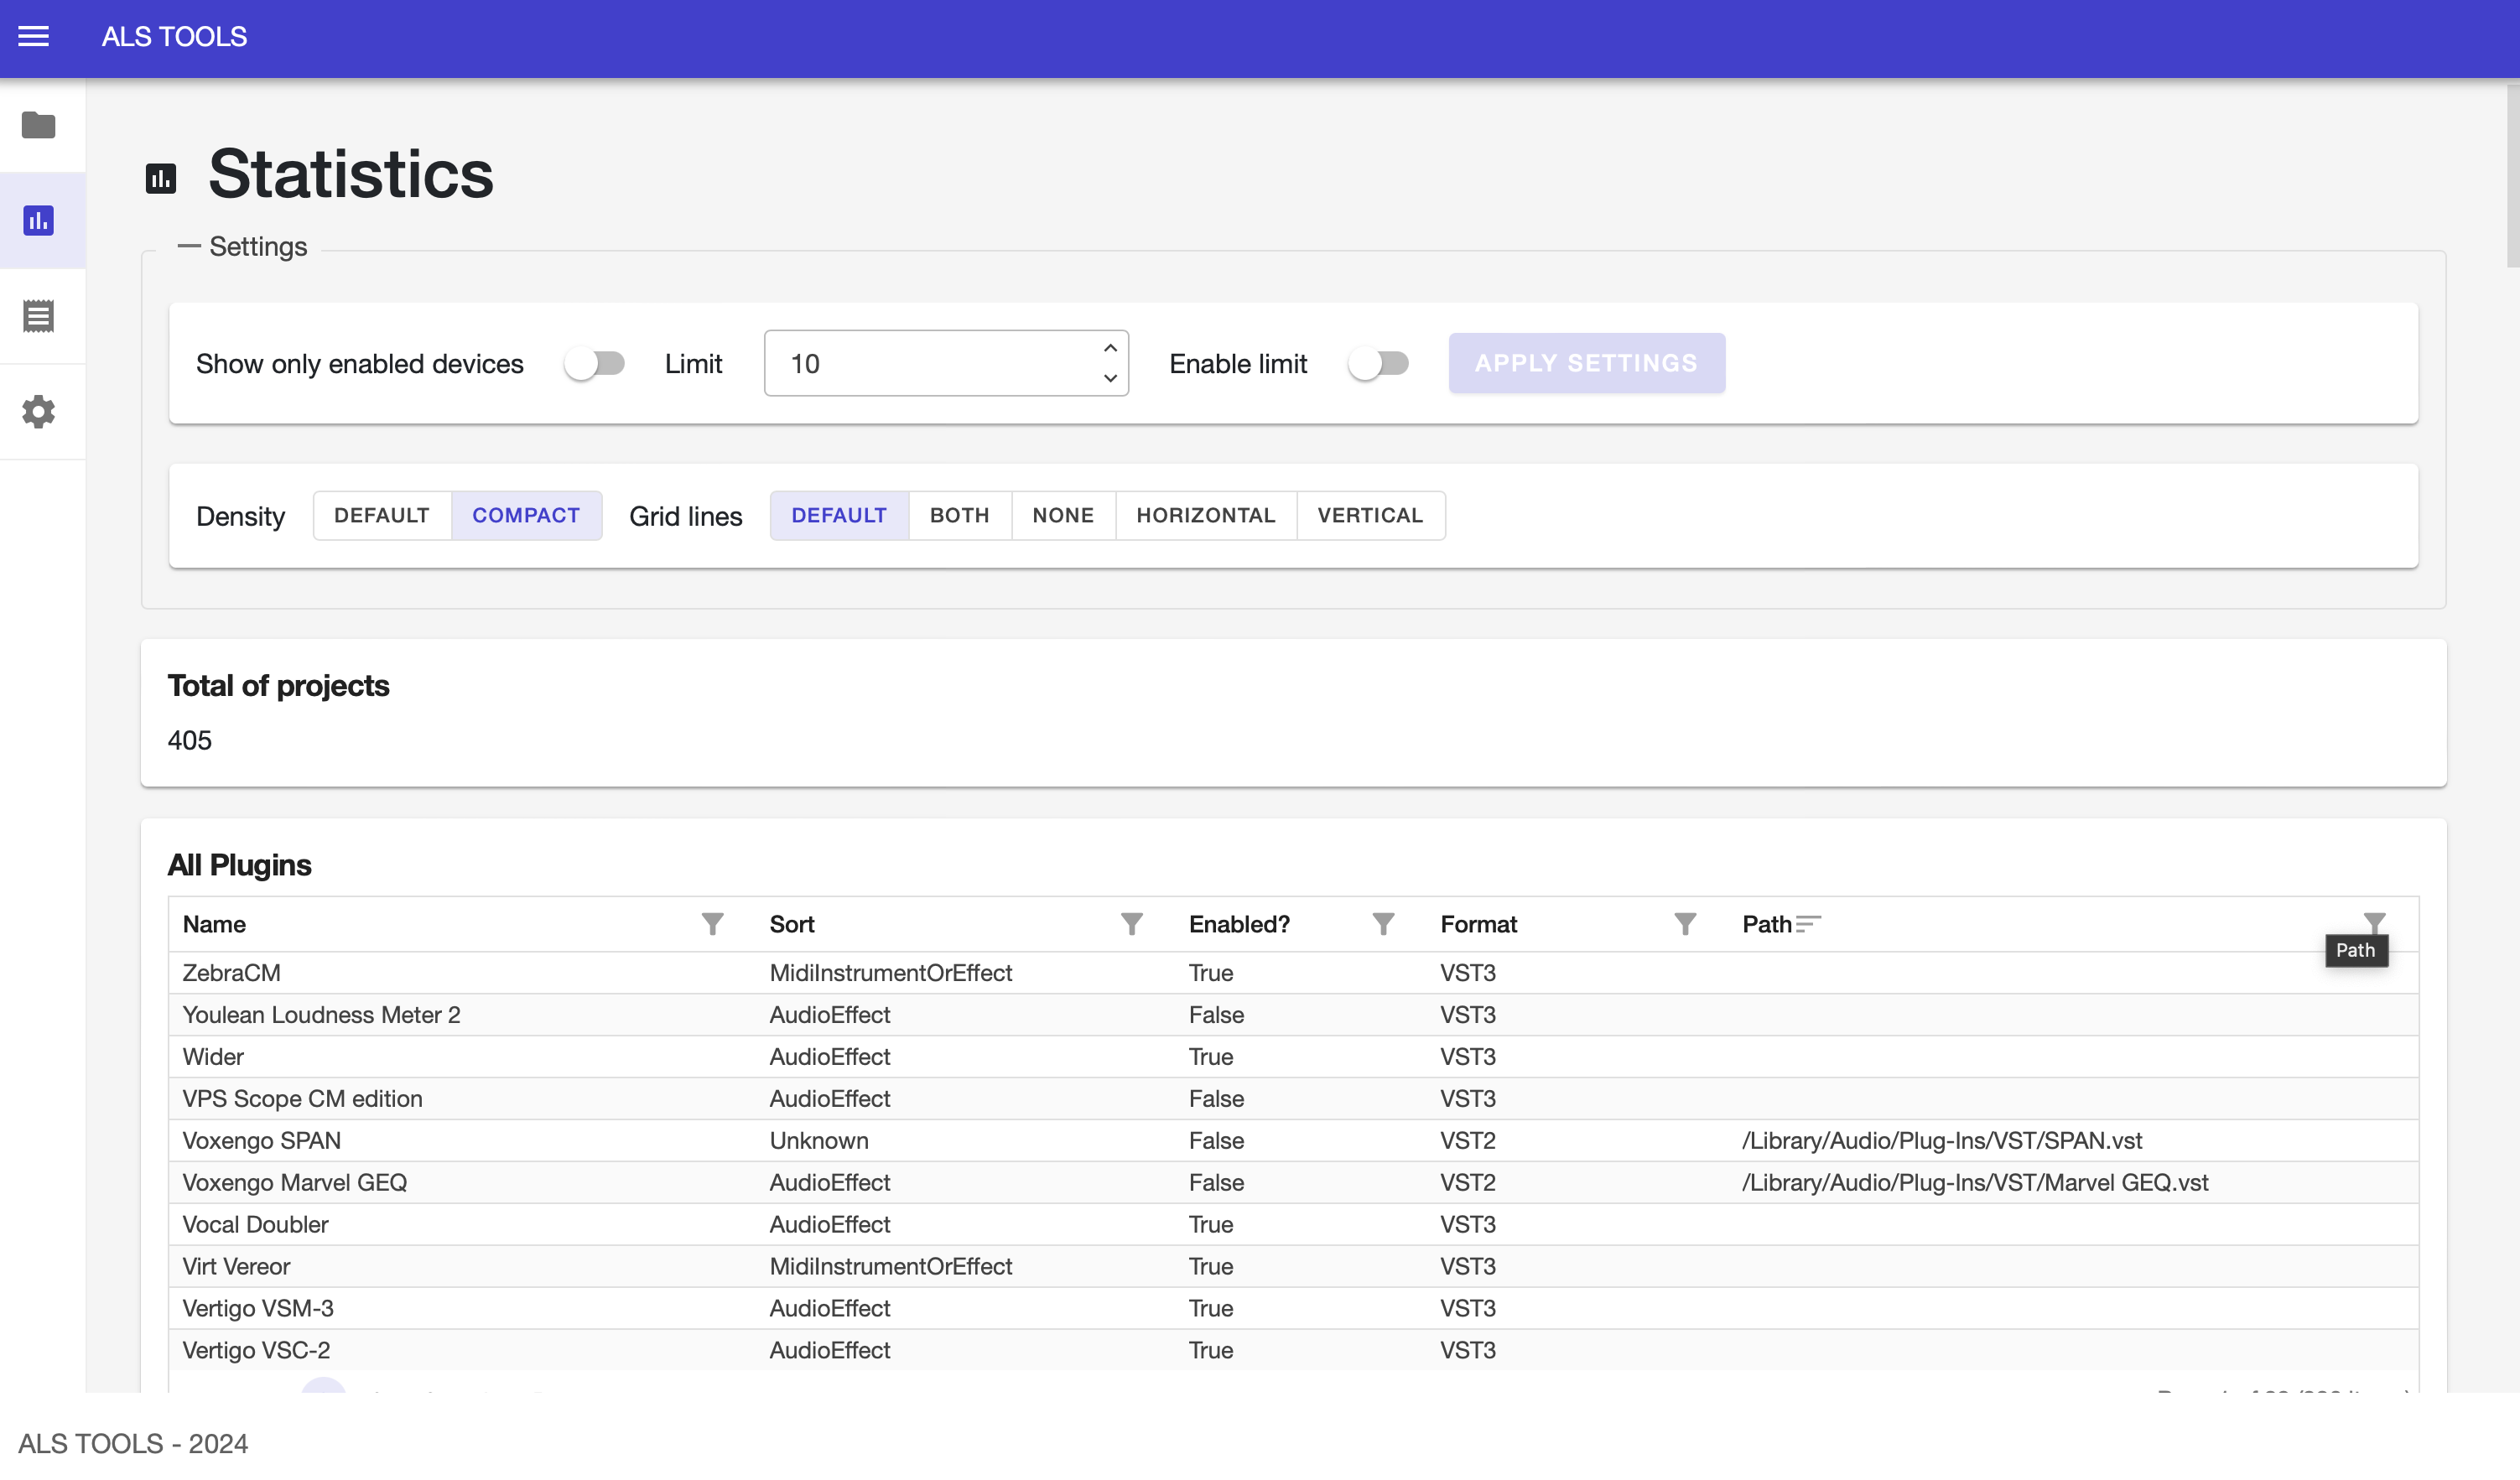Viewport: 2520px width, 1480px height.
Task: Select the Voxengo Marvel GEQ row
Action: point(1293,1182)
